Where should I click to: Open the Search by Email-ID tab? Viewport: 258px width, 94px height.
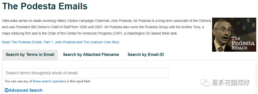(x=146, y=55)
